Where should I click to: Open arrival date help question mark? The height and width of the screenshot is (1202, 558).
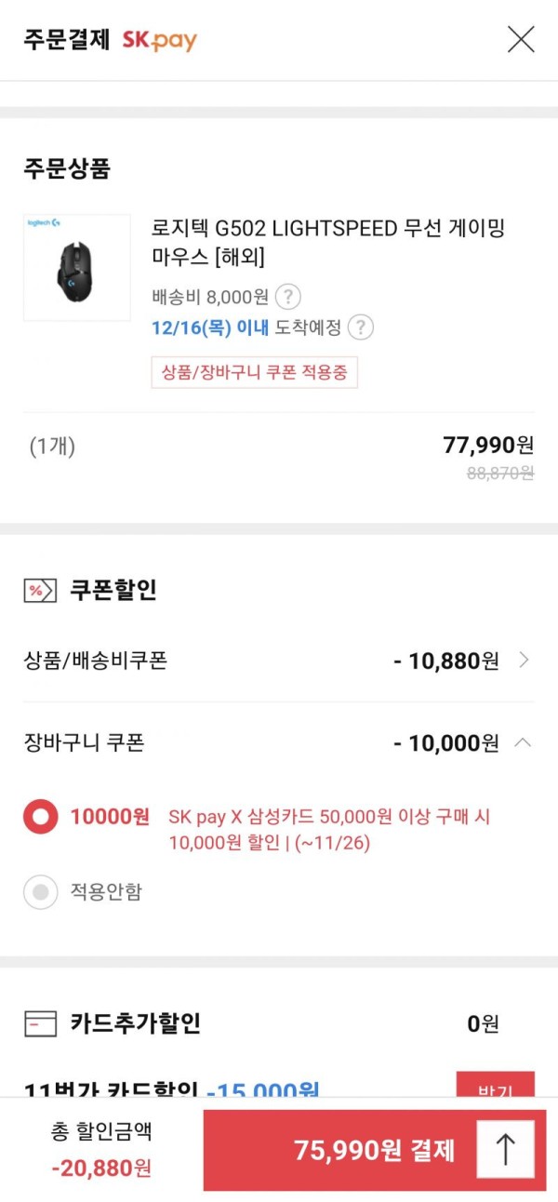click(361, 327)
